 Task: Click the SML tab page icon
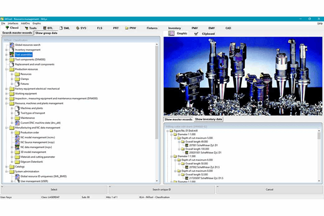point(61,28)
